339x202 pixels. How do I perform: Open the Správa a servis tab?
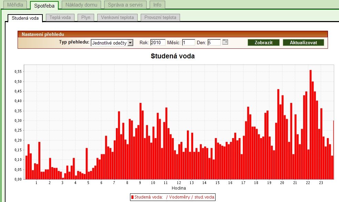pyautogui.click(x=125, y=5)
